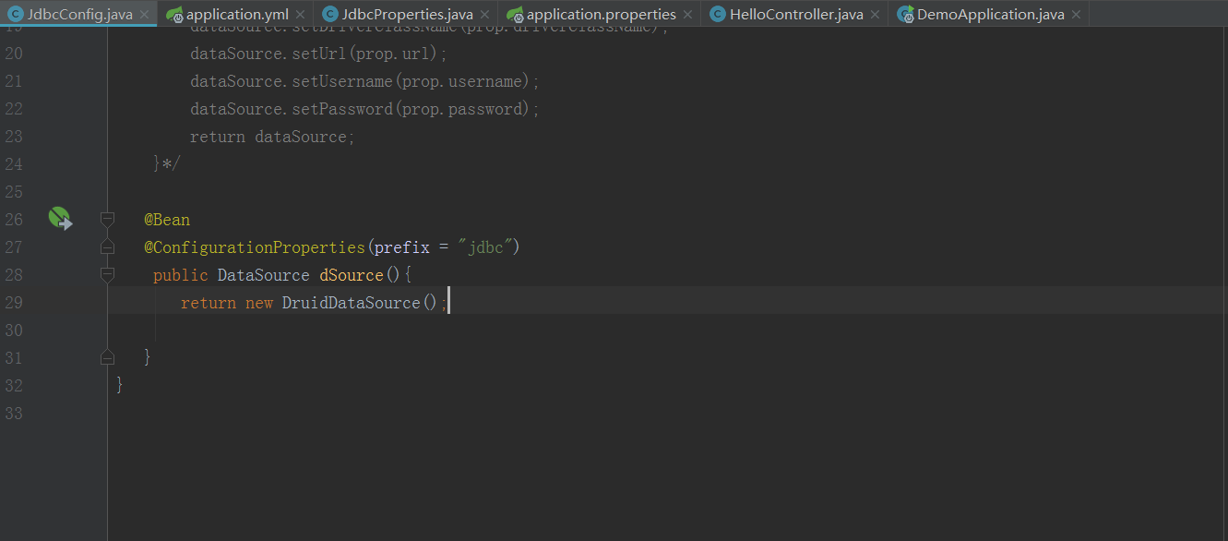
Task: Click prop.url argument on line 20
Action: [x=393, y=54]
